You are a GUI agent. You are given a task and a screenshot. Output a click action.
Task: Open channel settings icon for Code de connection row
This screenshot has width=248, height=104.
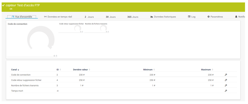point(226,75)
